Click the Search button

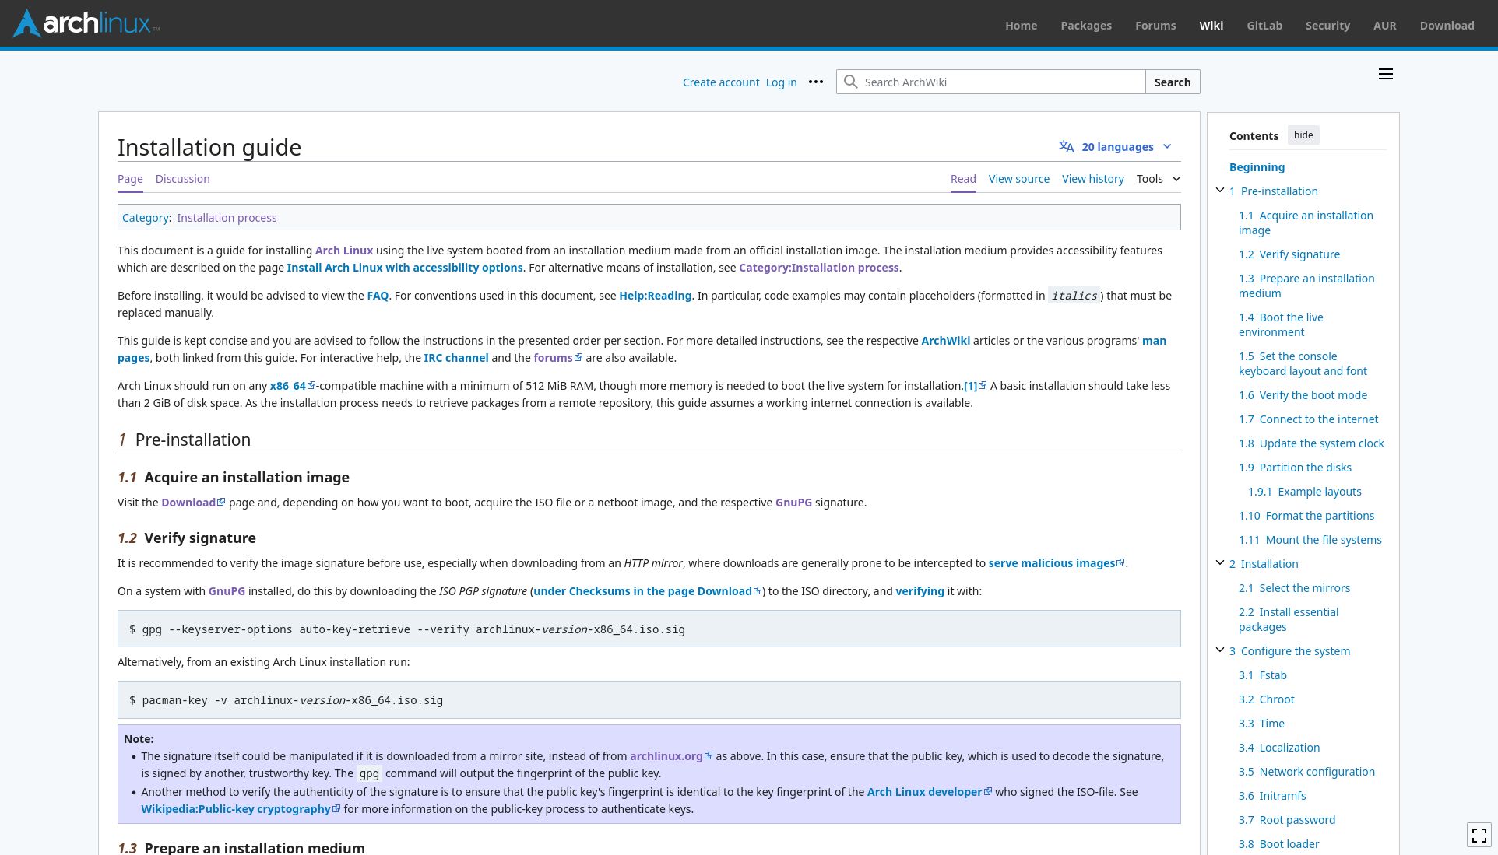(1172, 82)
